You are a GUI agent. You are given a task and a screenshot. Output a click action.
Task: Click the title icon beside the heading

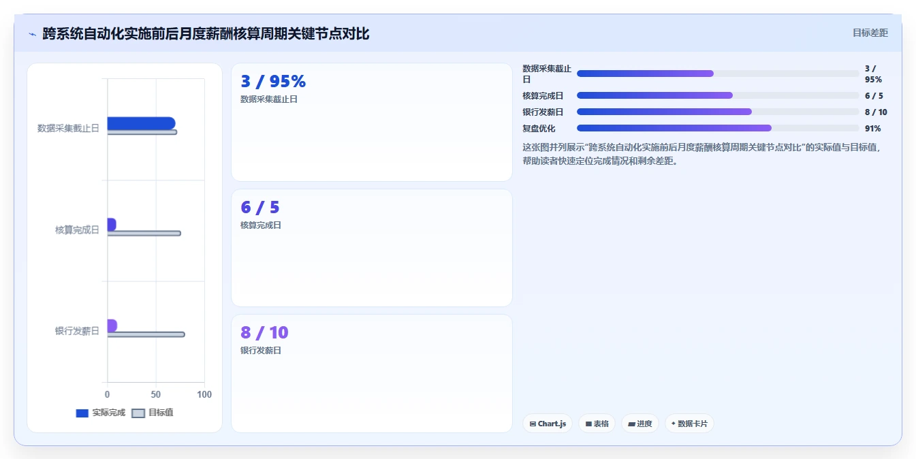click(x=32, y=34)
